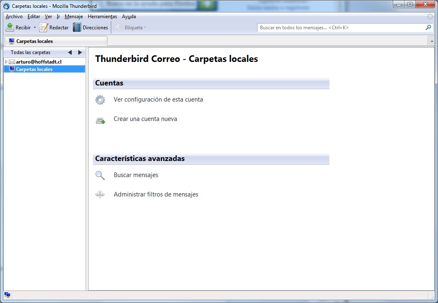Switch to the next folder view arrow
Image resolution: width=438 pixels, height=303 pixels.
tap(80, 52)
